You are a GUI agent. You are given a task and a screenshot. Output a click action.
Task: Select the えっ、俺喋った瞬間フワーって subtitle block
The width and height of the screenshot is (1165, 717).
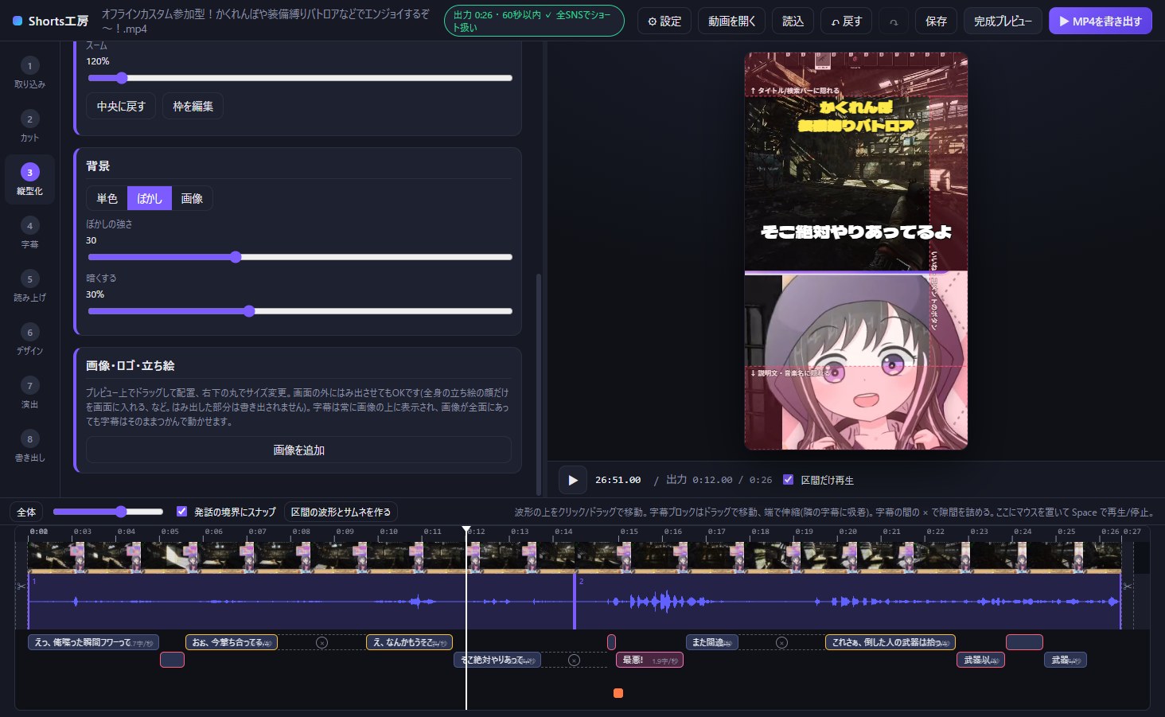94,642
